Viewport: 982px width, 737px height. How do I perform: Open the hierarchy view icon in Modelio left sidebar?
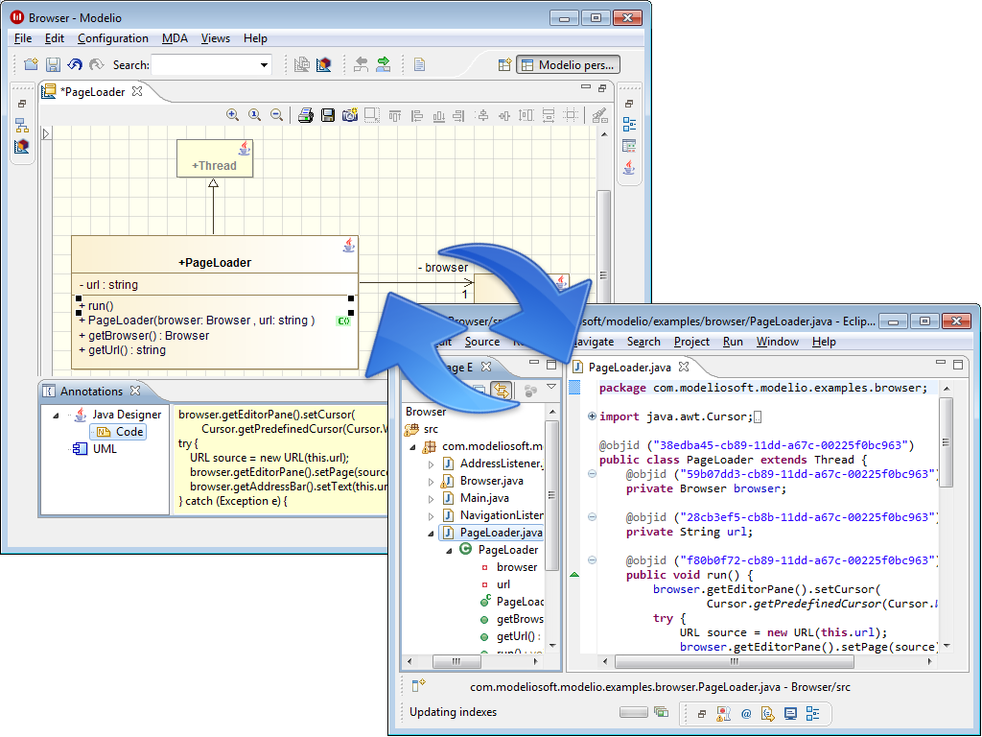(22, 126)
